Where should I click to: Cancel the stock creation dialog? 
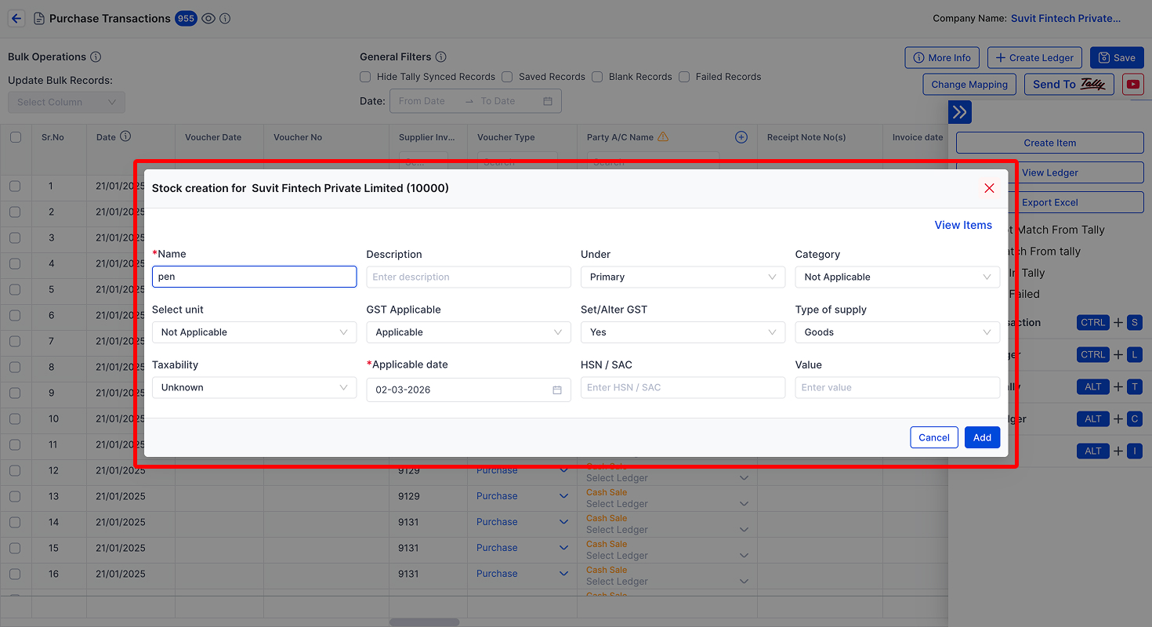[934, 437]
